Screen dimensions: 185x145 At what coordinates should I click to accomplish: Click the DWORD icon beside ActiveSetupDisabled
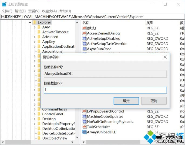(84, 38)
